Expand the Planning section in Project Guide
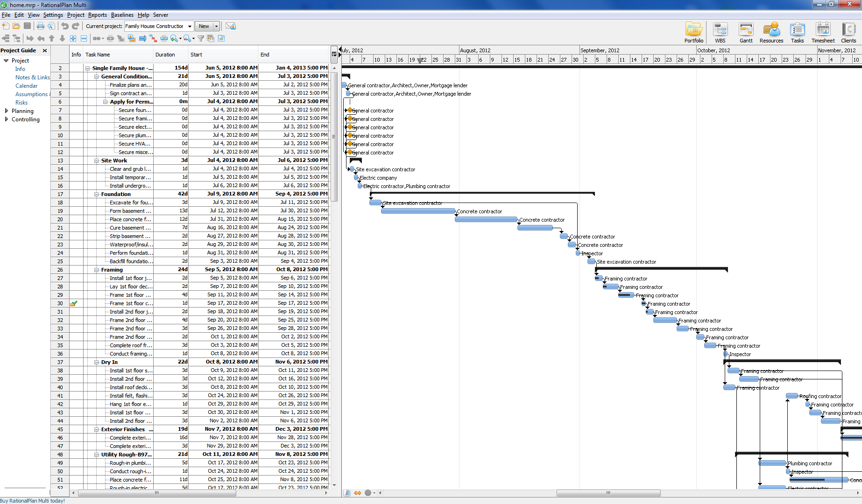The image size is (862, 504). [x=7, y=111]
